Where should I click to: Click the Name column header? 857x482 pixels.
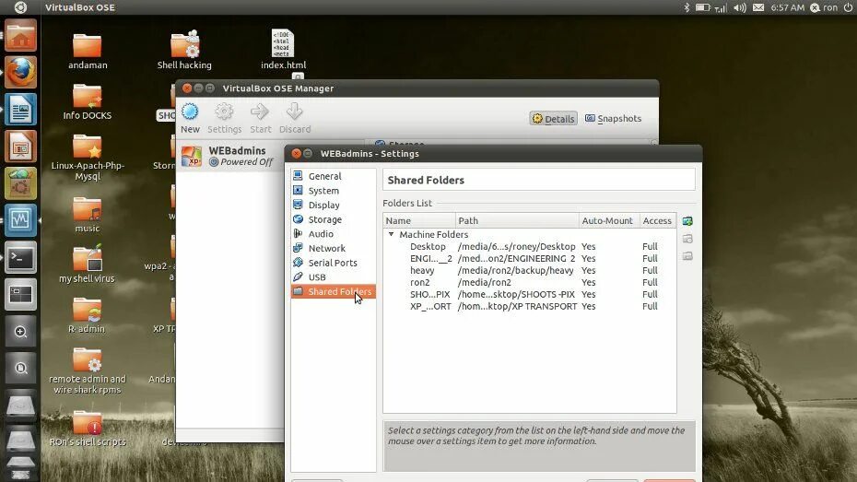(419, 220)
